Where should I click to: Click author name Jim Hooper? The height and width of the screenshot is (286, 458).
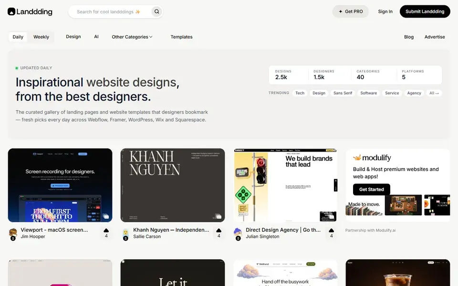(x=33, y=237)
